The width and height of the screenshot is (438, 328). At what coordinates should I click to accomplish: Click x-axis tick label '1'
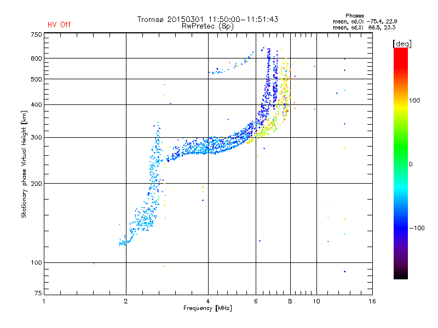[x=44, y=301]
